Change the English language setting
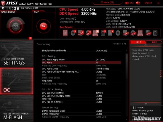 (148, 3)
